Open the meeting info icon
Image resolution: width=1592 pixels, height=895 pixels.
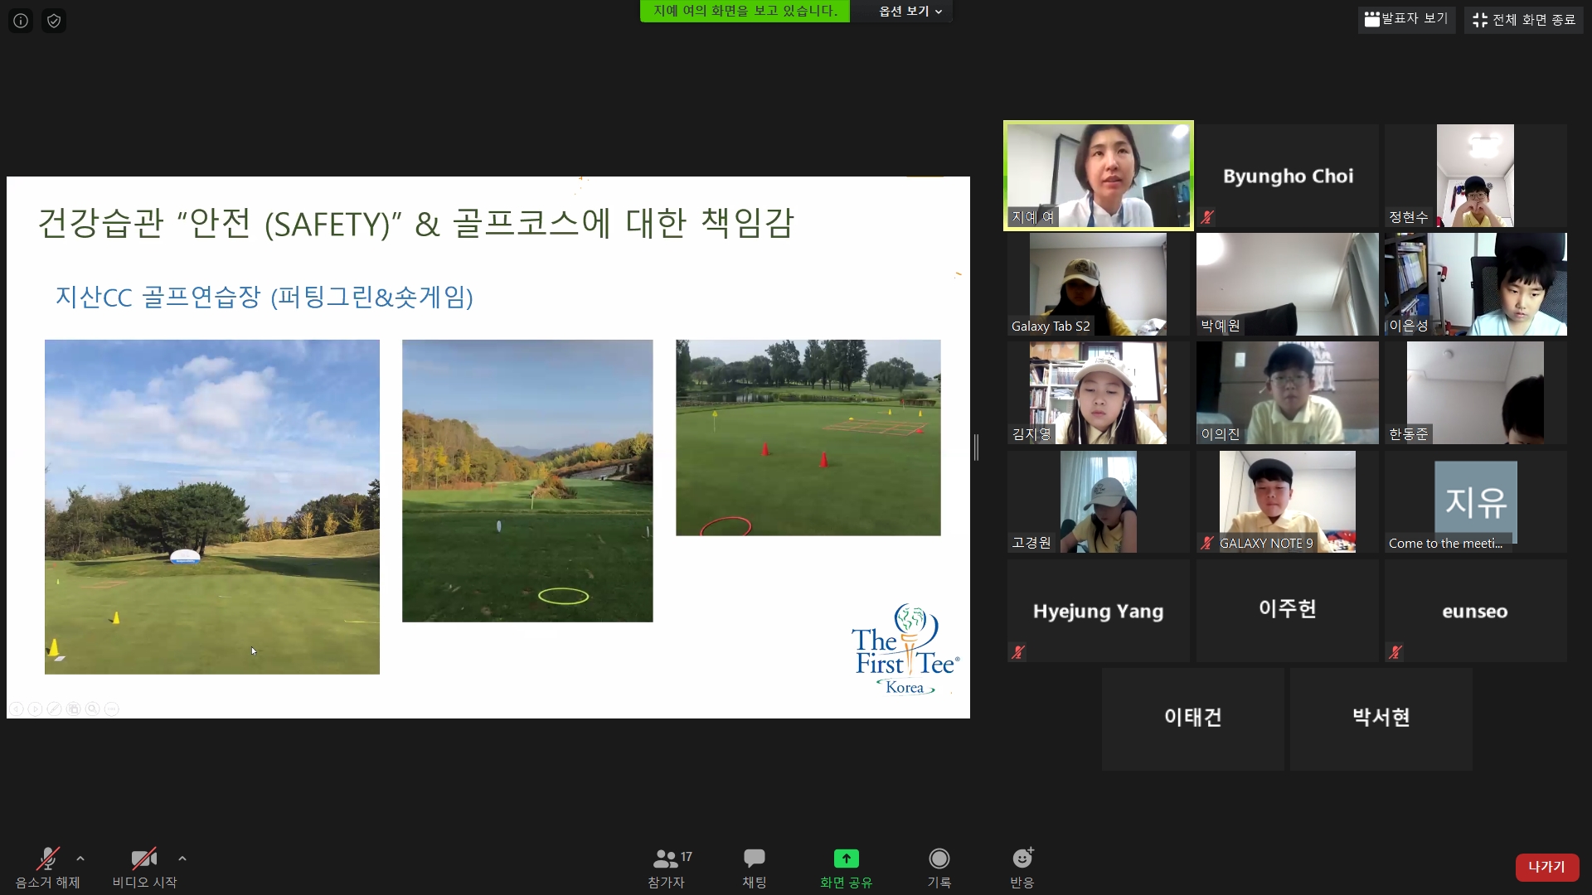pos(21,21)
